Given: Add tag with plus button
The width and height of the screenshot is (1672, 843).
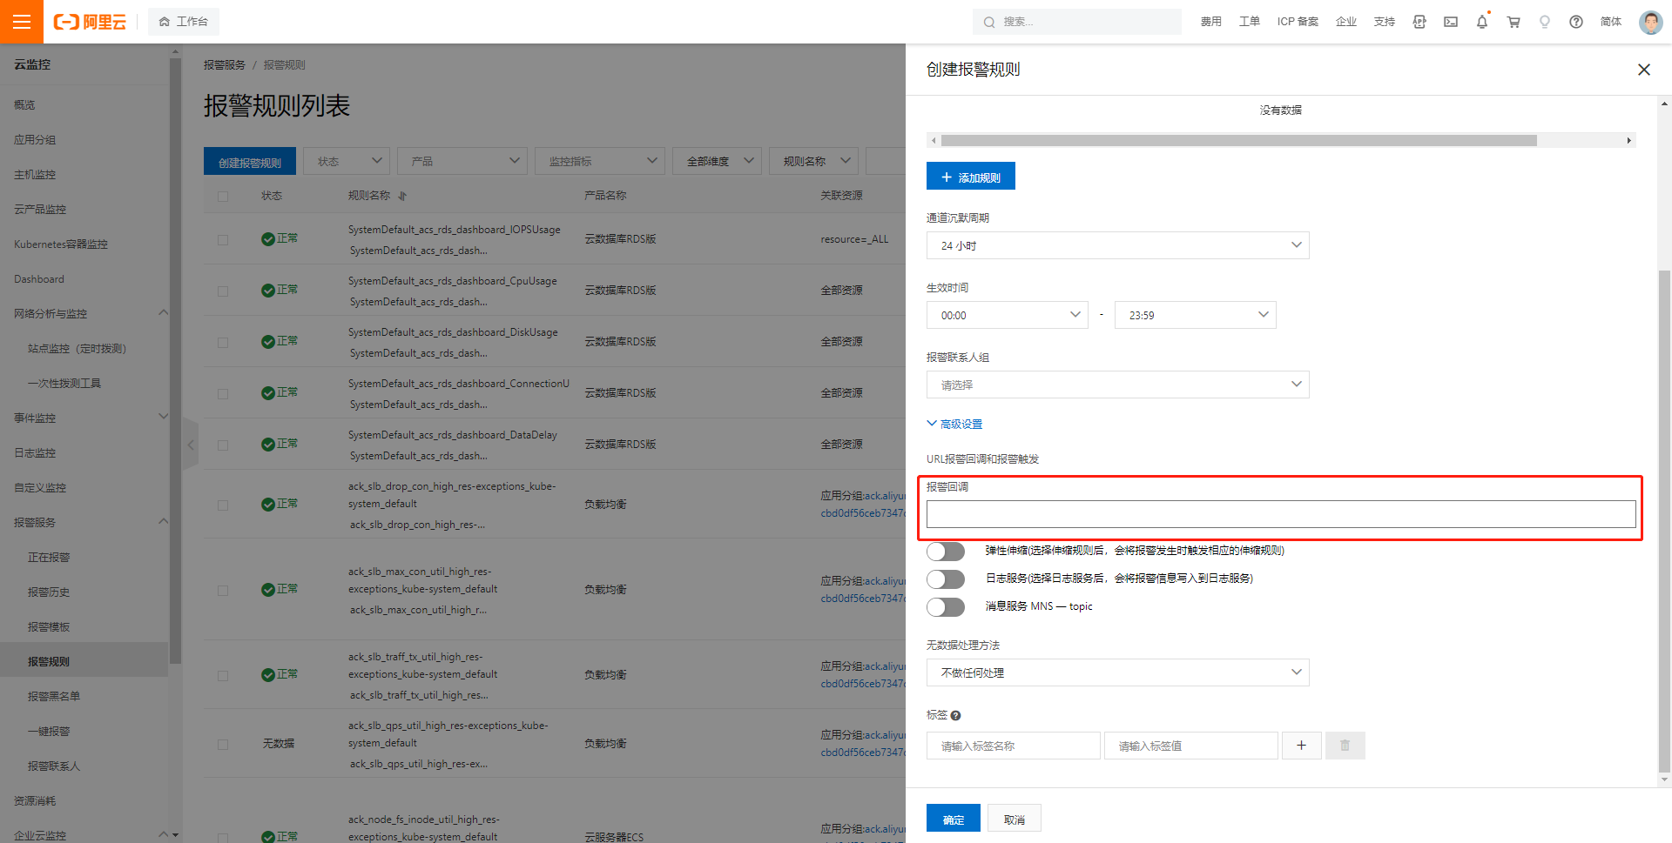Looking at the screenshot, I should tap(1302, 746).
